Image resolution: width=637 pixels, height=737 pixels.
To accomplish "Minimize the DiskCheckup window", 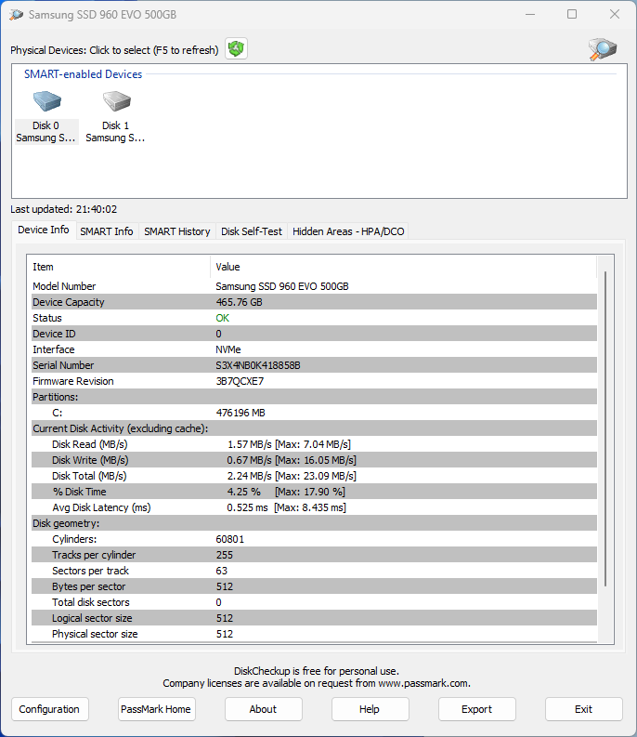I will (x=530, y=14).
